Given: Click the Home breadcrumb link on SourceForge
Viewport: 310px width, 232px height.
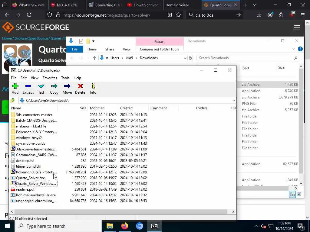Looking at the screenshot, I should tap(7, 38).
